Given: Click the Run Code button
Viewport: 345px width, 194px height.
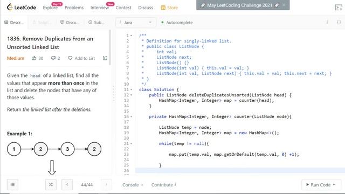Looking at the screenshot, I should tap(321, 184).
